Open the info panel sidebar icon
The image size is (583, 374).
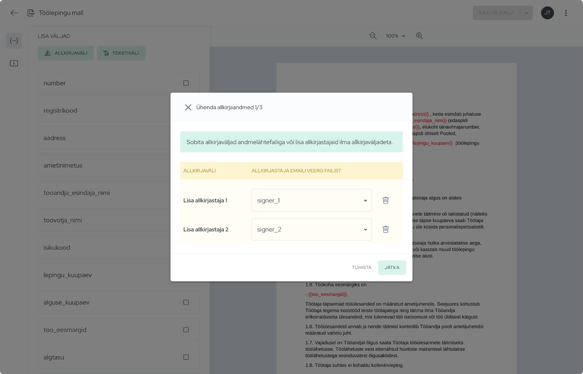click(x=14, y=63)
